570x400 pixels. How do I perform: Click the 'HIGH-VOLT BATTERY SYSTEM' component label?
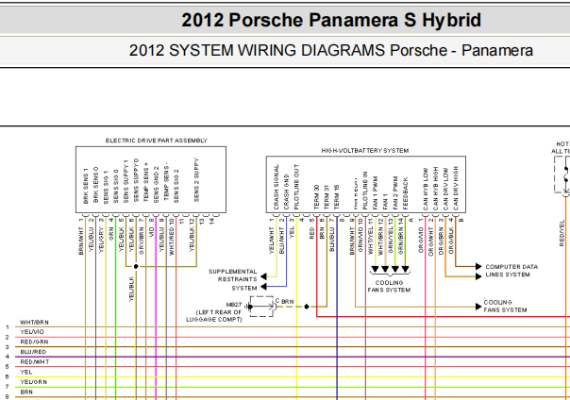365,150
